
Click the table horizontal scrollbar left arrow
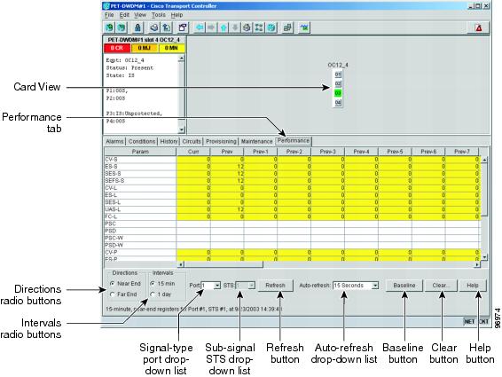coord(181,264)
